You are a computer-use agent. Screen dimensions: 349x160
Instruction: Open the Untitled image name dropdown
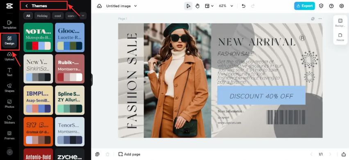click(121, 6)
